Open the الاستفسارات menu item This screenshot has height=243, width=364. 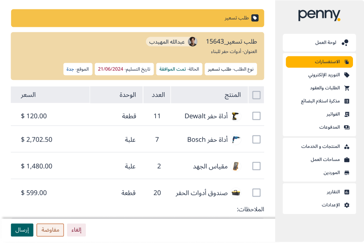click(x=319, y=62)
